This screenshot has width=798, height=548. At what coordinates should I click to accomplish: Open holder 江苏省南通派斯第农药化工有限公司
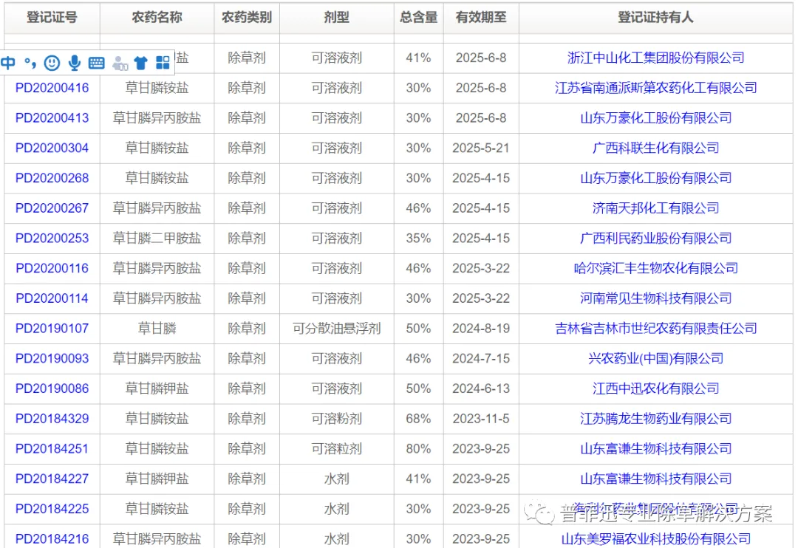(655, 88)
